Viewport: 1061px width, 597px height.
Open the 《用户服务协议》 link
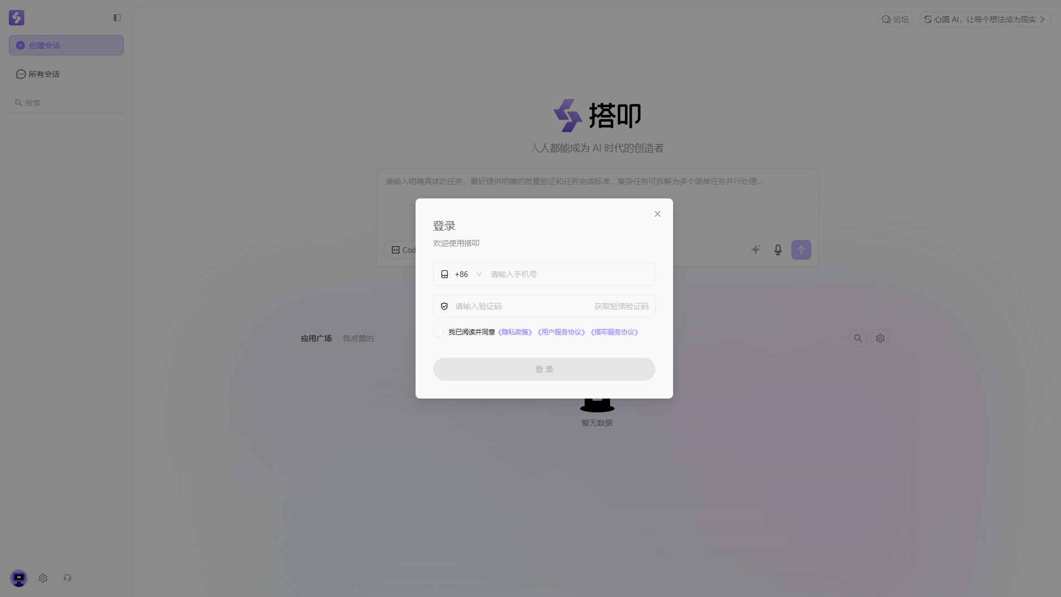(561, 332)
